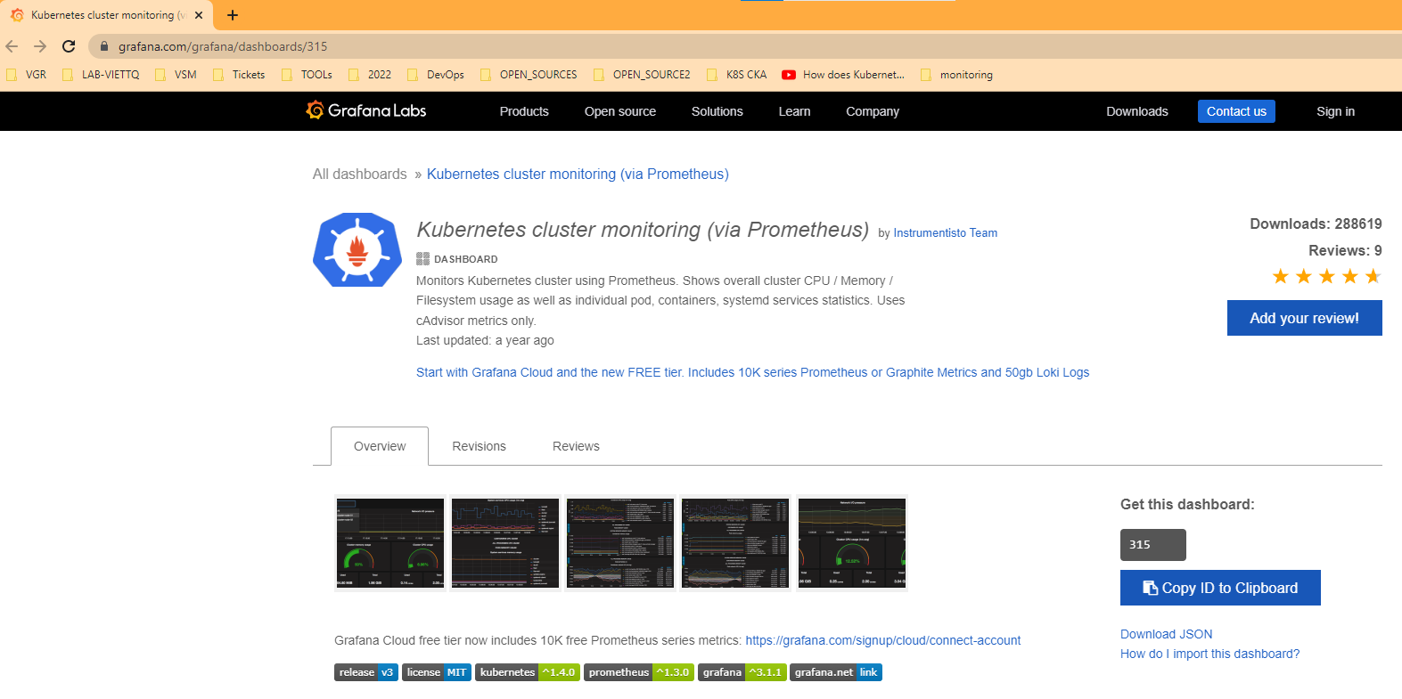This screenshot has width=1402, height=699.
Task: Open the K8S CKA bookmark folder
Action: pos(737,75)
